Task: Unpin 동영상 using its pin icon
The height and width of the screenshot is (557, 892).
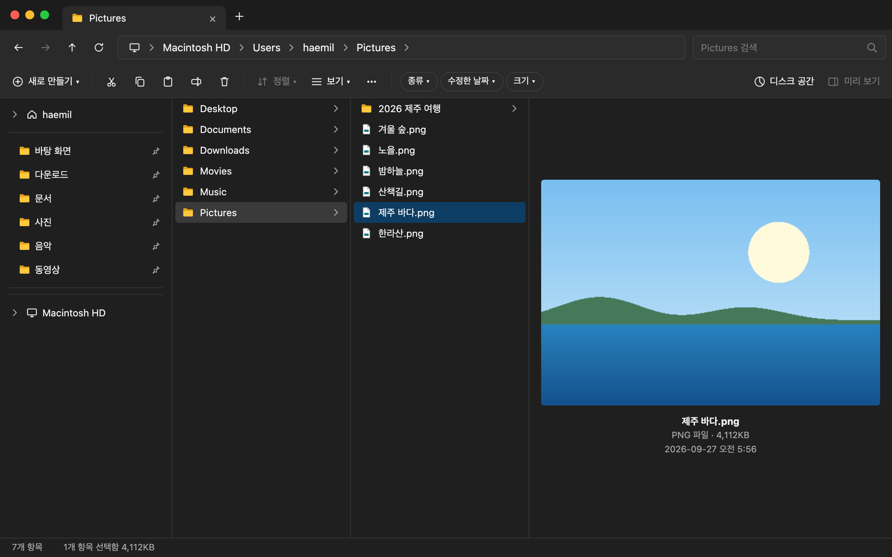Action: click(156, 270)
